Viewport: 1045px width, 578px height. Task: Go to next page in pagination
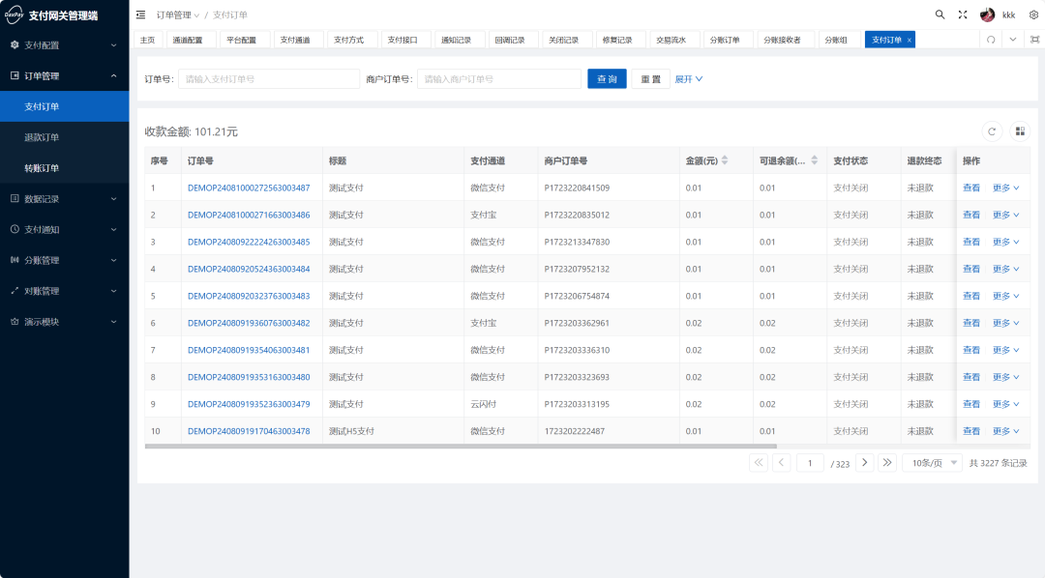coord(864,463)
